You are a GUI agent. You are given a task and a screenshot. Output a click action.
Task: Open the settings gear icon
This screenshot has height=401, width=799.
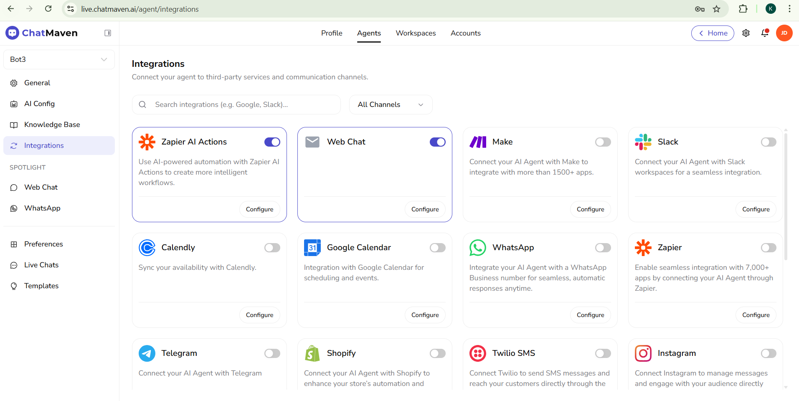(x=746, y=33)
